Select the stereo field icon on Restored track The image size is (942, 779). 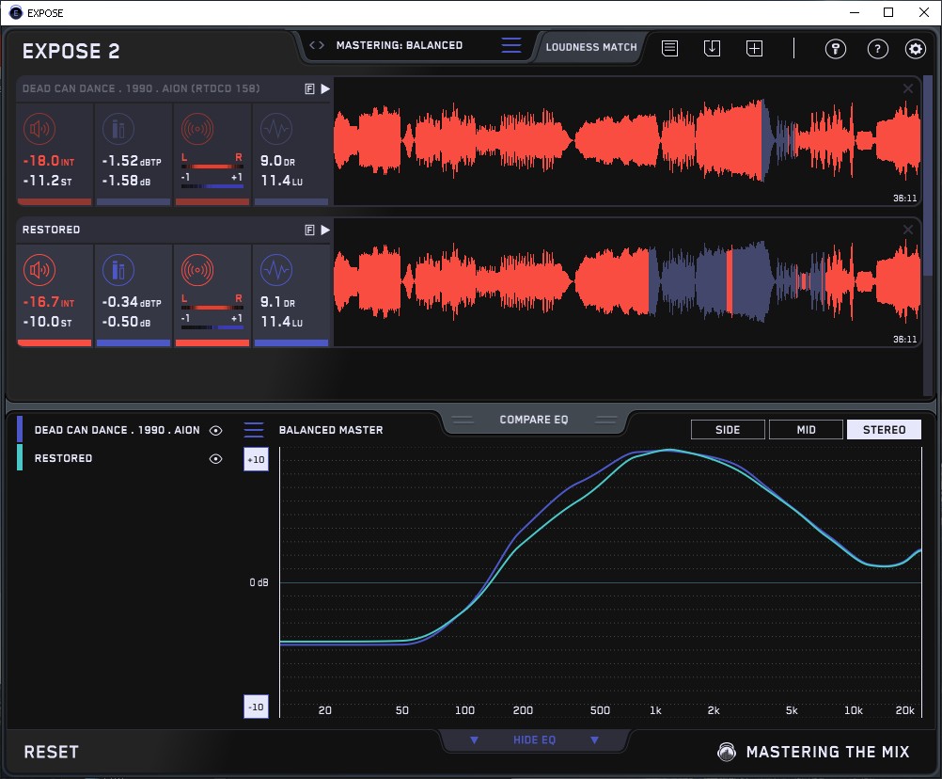[x=197, y=270]
